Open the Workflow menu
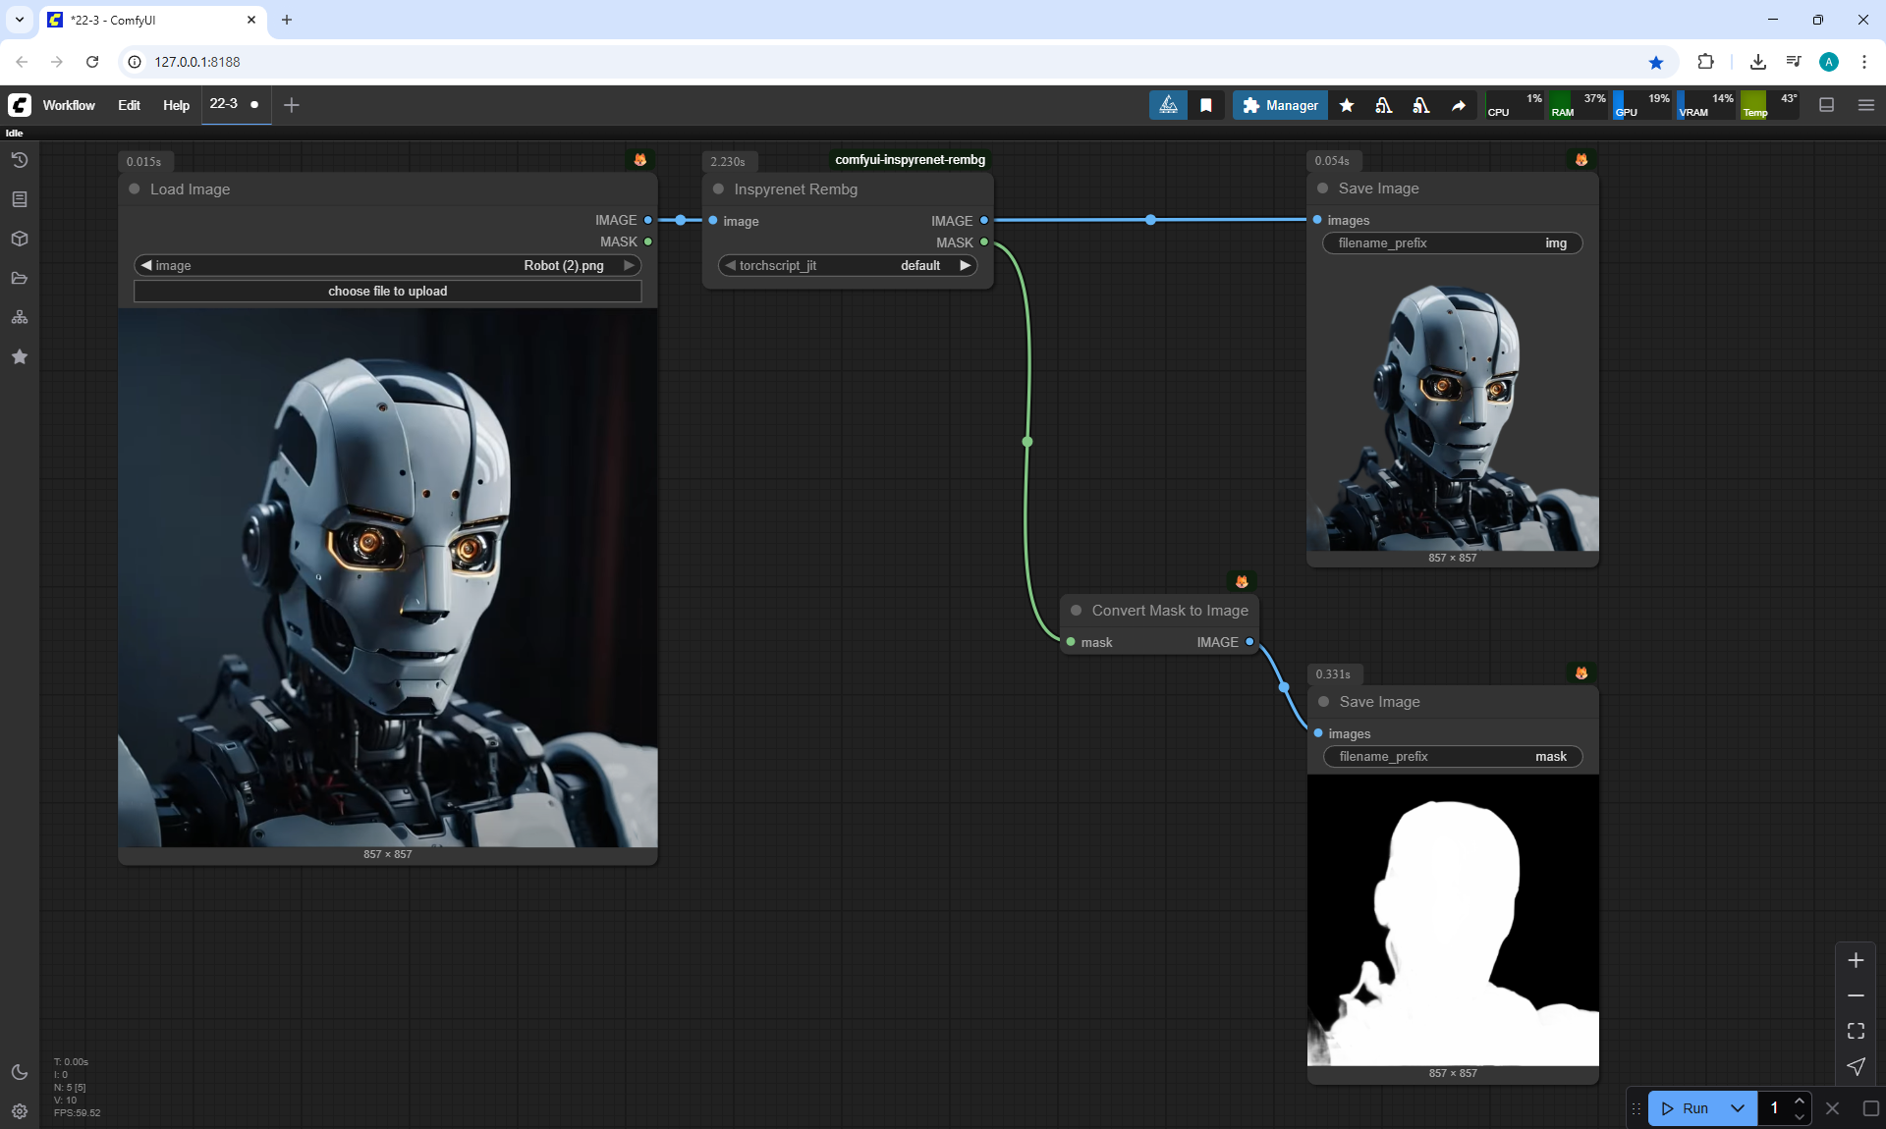The width and height of the screenshot is (1886, 1129). pos(69,105)
